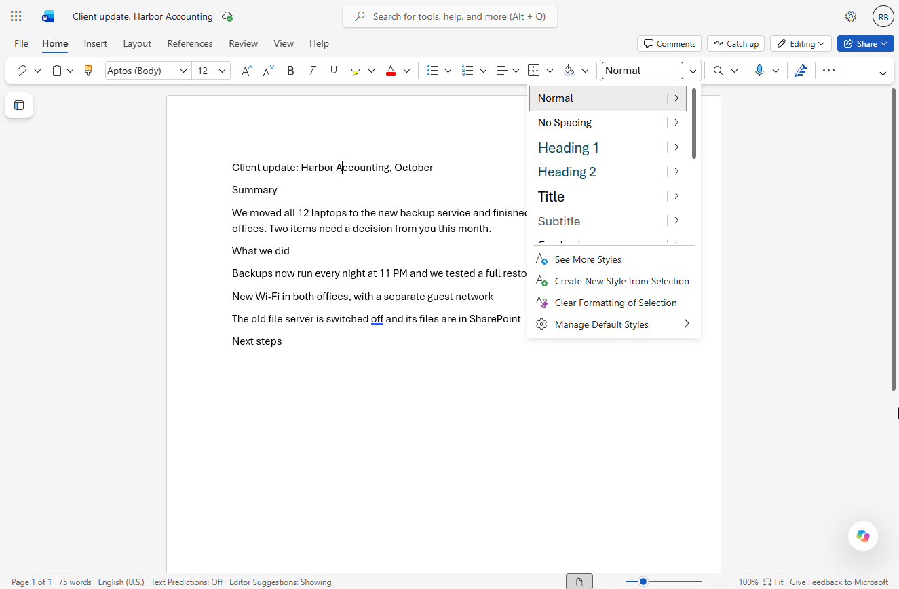Toggle Text Predictions in status bar
899x589 pixels.
pyautogui.click(x=187, y=582)
